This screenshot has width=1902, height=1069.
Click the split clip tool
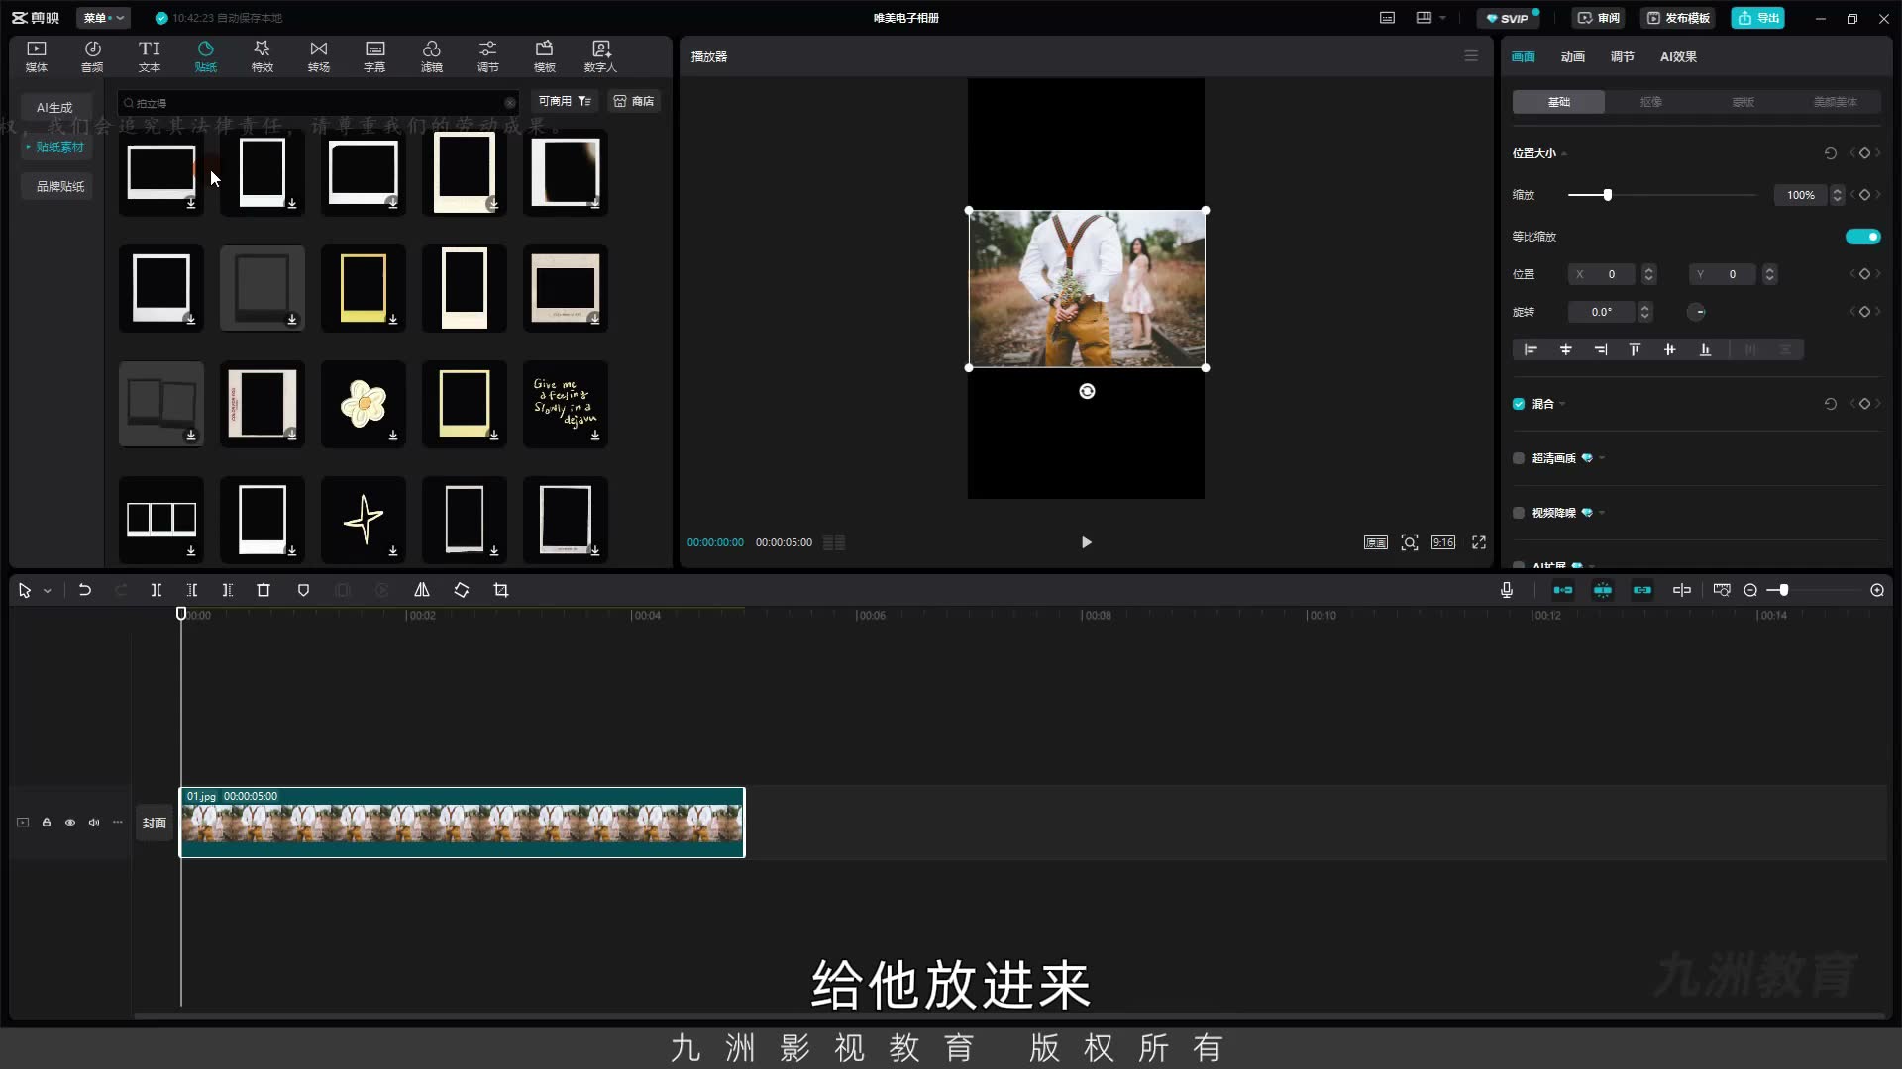156,590
